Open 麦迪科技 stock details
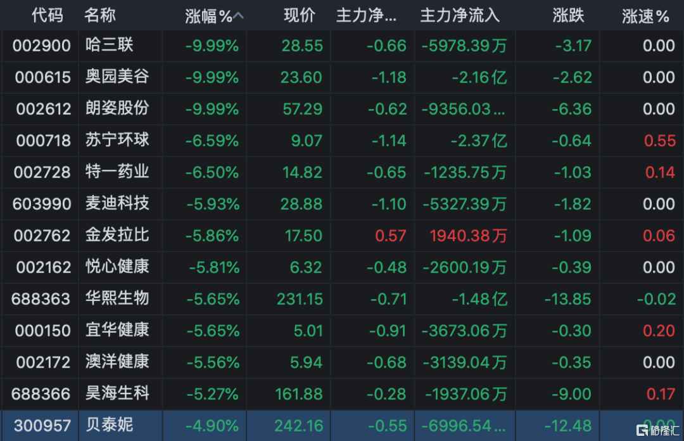The height and width of the screenshot is (441, 684). pyautogui.click(x=117, y=203)
